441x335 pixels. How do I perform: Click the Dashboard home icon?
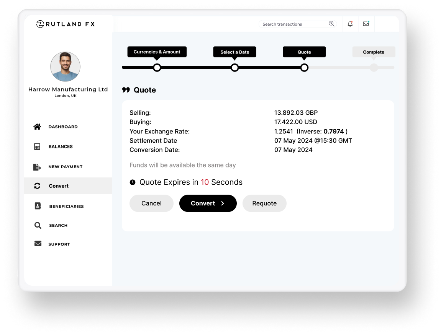click(x=37, y=127)
